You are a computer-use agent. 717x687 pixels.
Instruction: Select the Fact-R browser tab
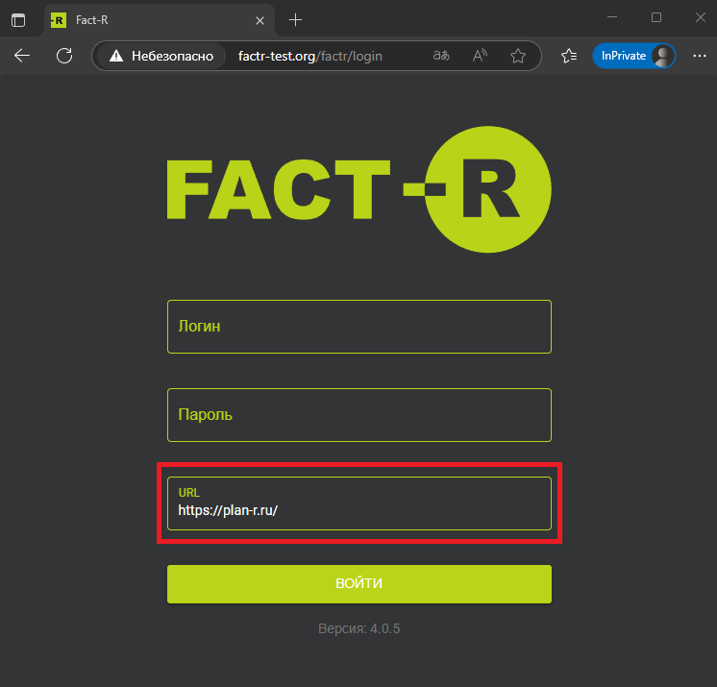(144, 19)
